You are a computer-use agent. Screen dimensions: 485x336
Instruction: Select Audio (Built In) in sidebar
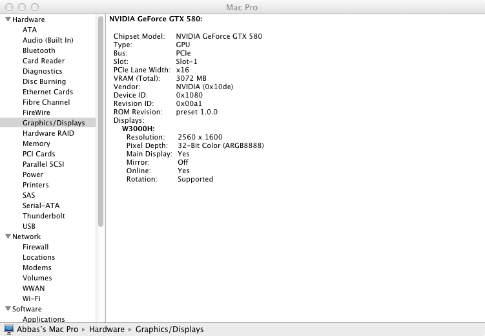48,40
